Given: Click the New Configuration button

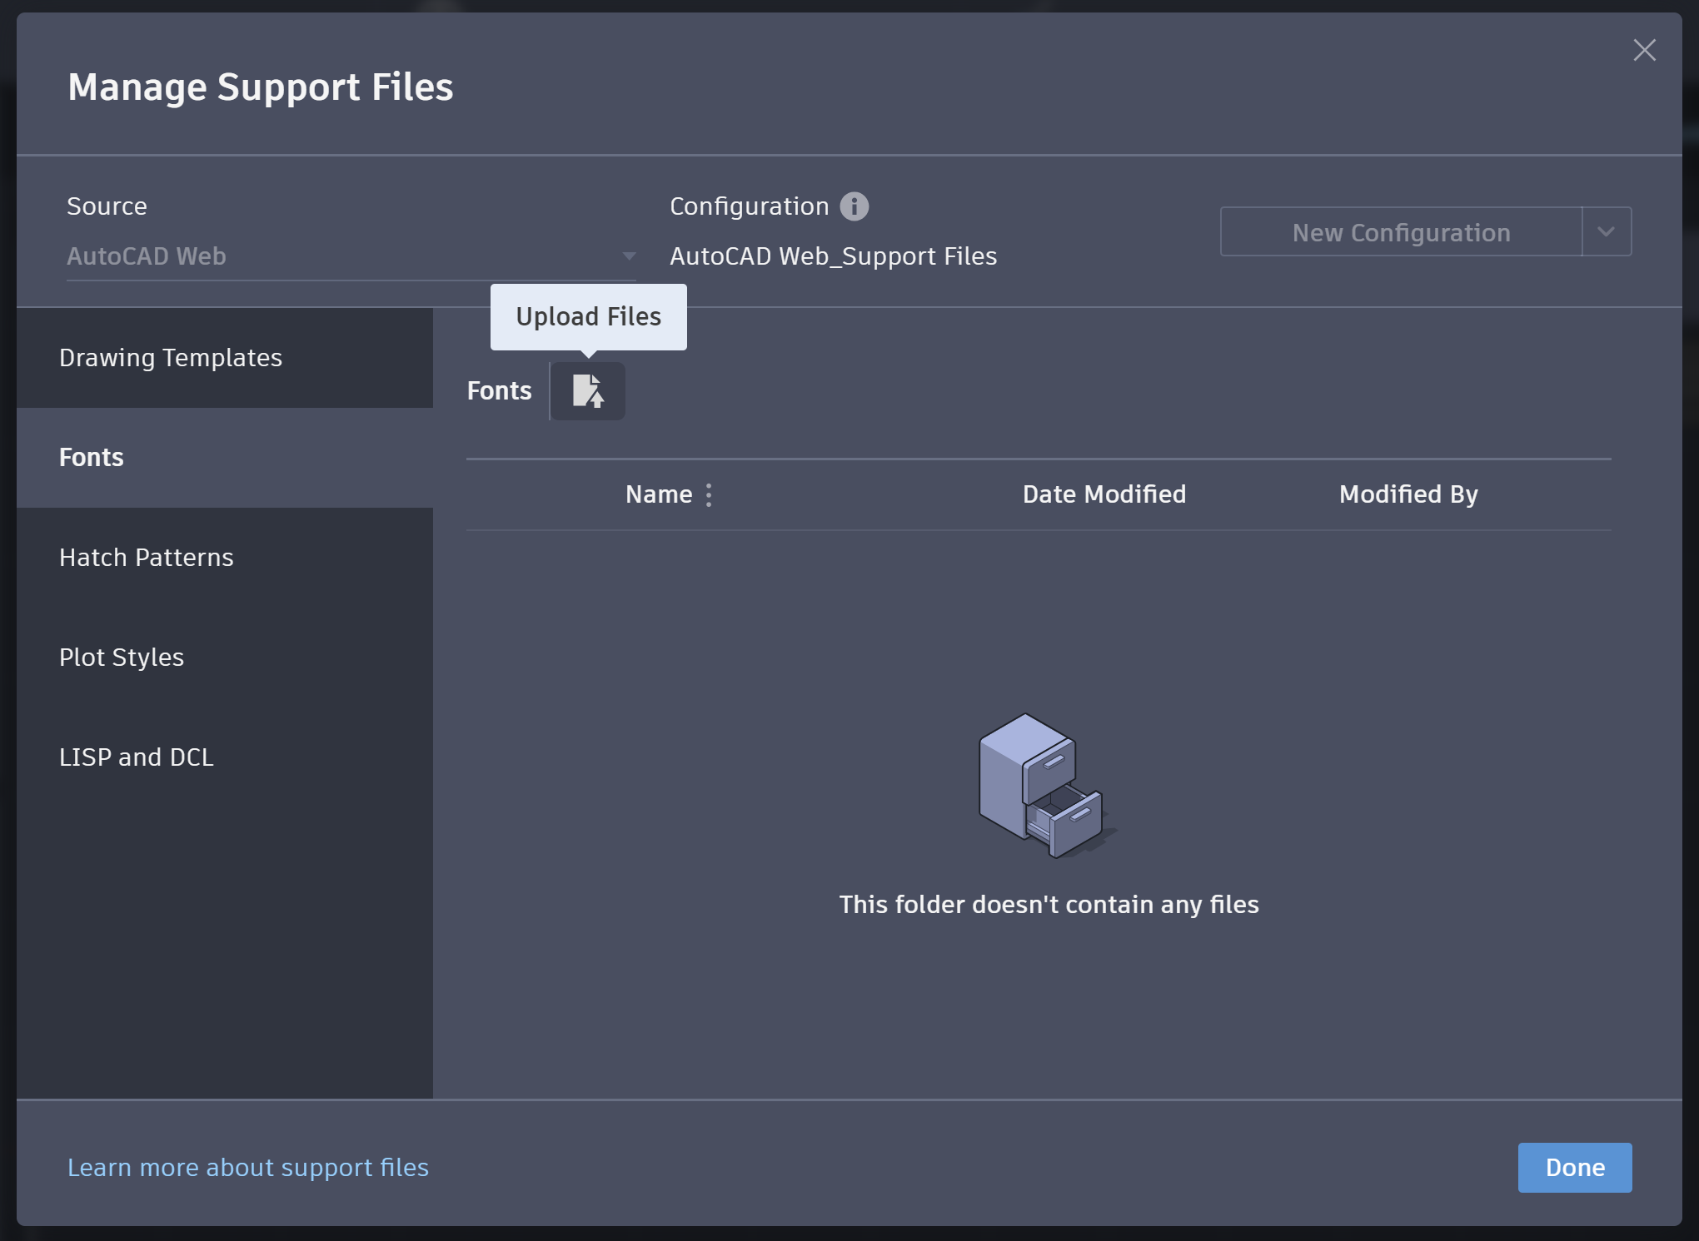Looking at the screenshot, I should 1401,232.
